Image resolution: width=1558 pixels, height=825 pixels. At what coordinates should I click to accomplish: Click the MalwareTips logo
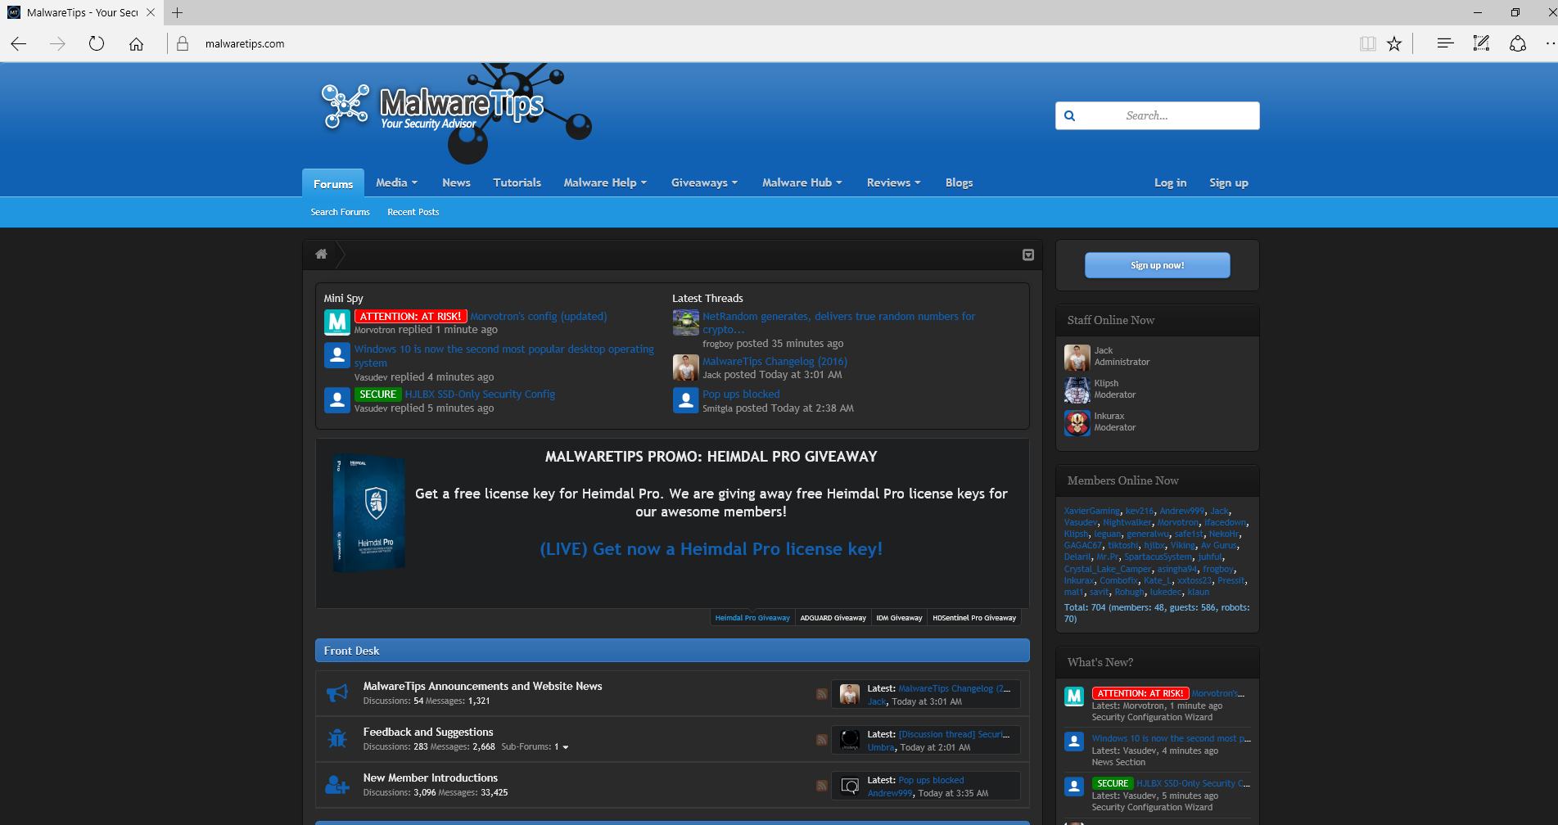click(x=434, y=108)
